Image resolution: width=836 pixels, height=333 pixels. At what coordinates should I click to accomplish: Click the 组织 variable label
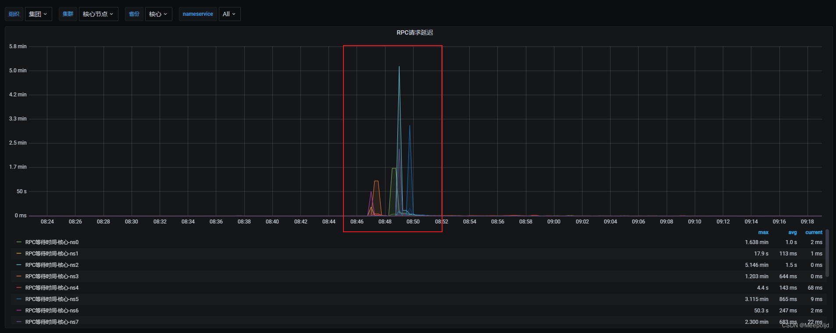pos(14,14)
